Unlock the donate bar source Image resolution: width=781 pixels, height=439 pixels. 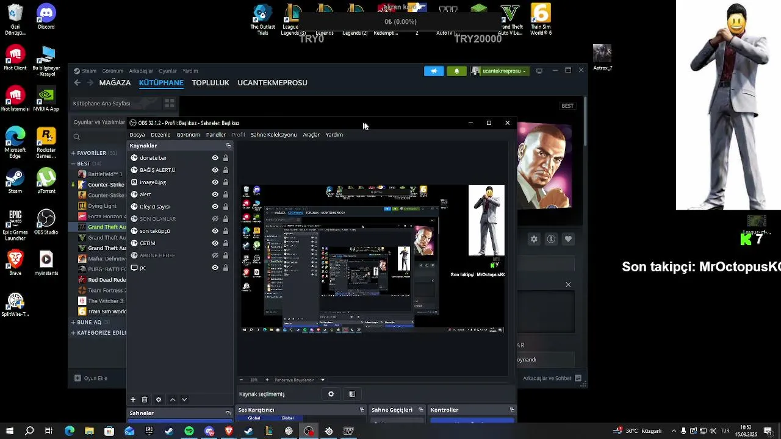point(226,158)
